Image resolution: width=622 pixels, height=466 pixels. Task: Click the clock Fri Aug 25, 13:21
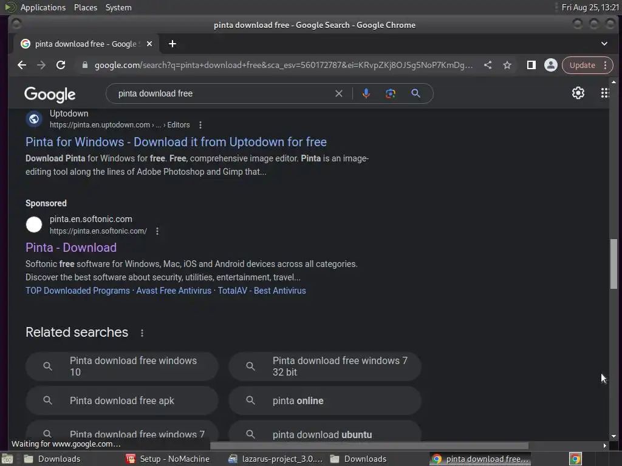[590, 7]
